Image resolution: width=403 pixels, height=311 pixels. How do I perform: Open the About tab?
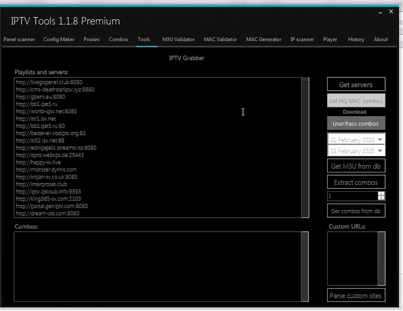(x=381, y=40)
